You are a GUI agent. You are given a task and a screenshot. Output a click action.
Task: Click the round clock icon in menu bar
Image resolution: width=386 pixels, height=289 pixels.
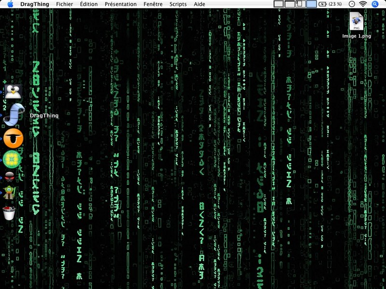coord(352,4)
